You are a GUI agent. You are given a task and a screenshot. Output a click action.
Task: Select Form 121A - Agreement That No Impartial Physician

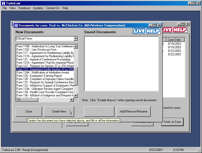[x=45, y=63]
